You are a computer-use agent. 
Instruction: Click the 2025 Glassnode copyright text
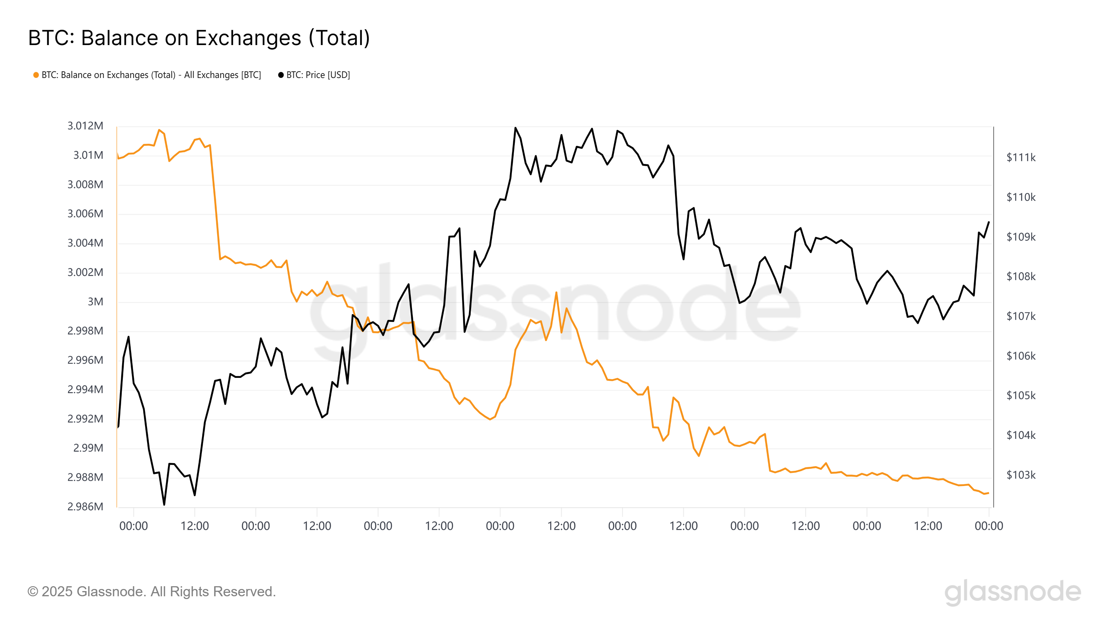(152, 592)
